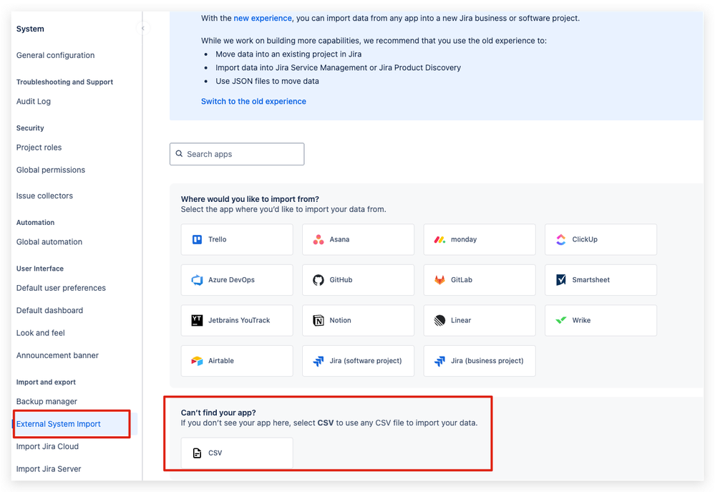Image resolution: width=715 pixels, height=492 pixels.
Task: Click the magnifier icon in Search apps
Action: tap(179, 154)
